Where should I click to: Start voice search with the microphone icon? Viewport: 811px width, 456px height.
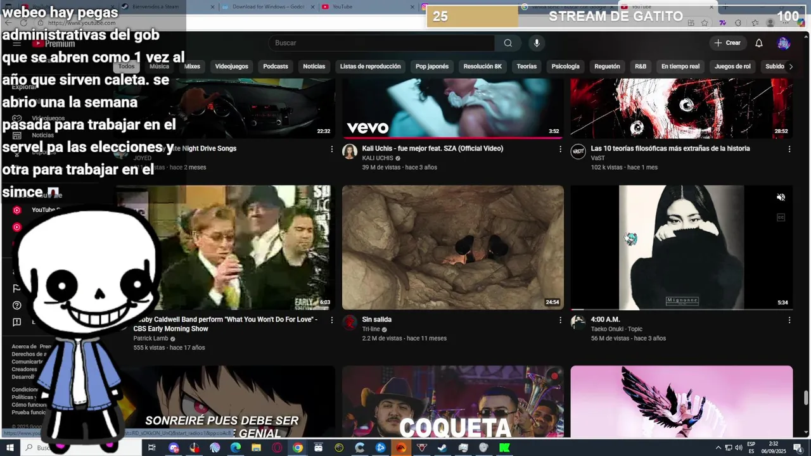pos(537,43)
